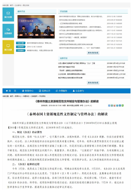Open 站群访谈 item “双合同”监管促土地利用提质增效

coord(71,71)
